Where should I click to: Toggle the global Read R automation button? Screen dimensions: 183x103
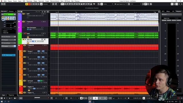click(34, 4)
